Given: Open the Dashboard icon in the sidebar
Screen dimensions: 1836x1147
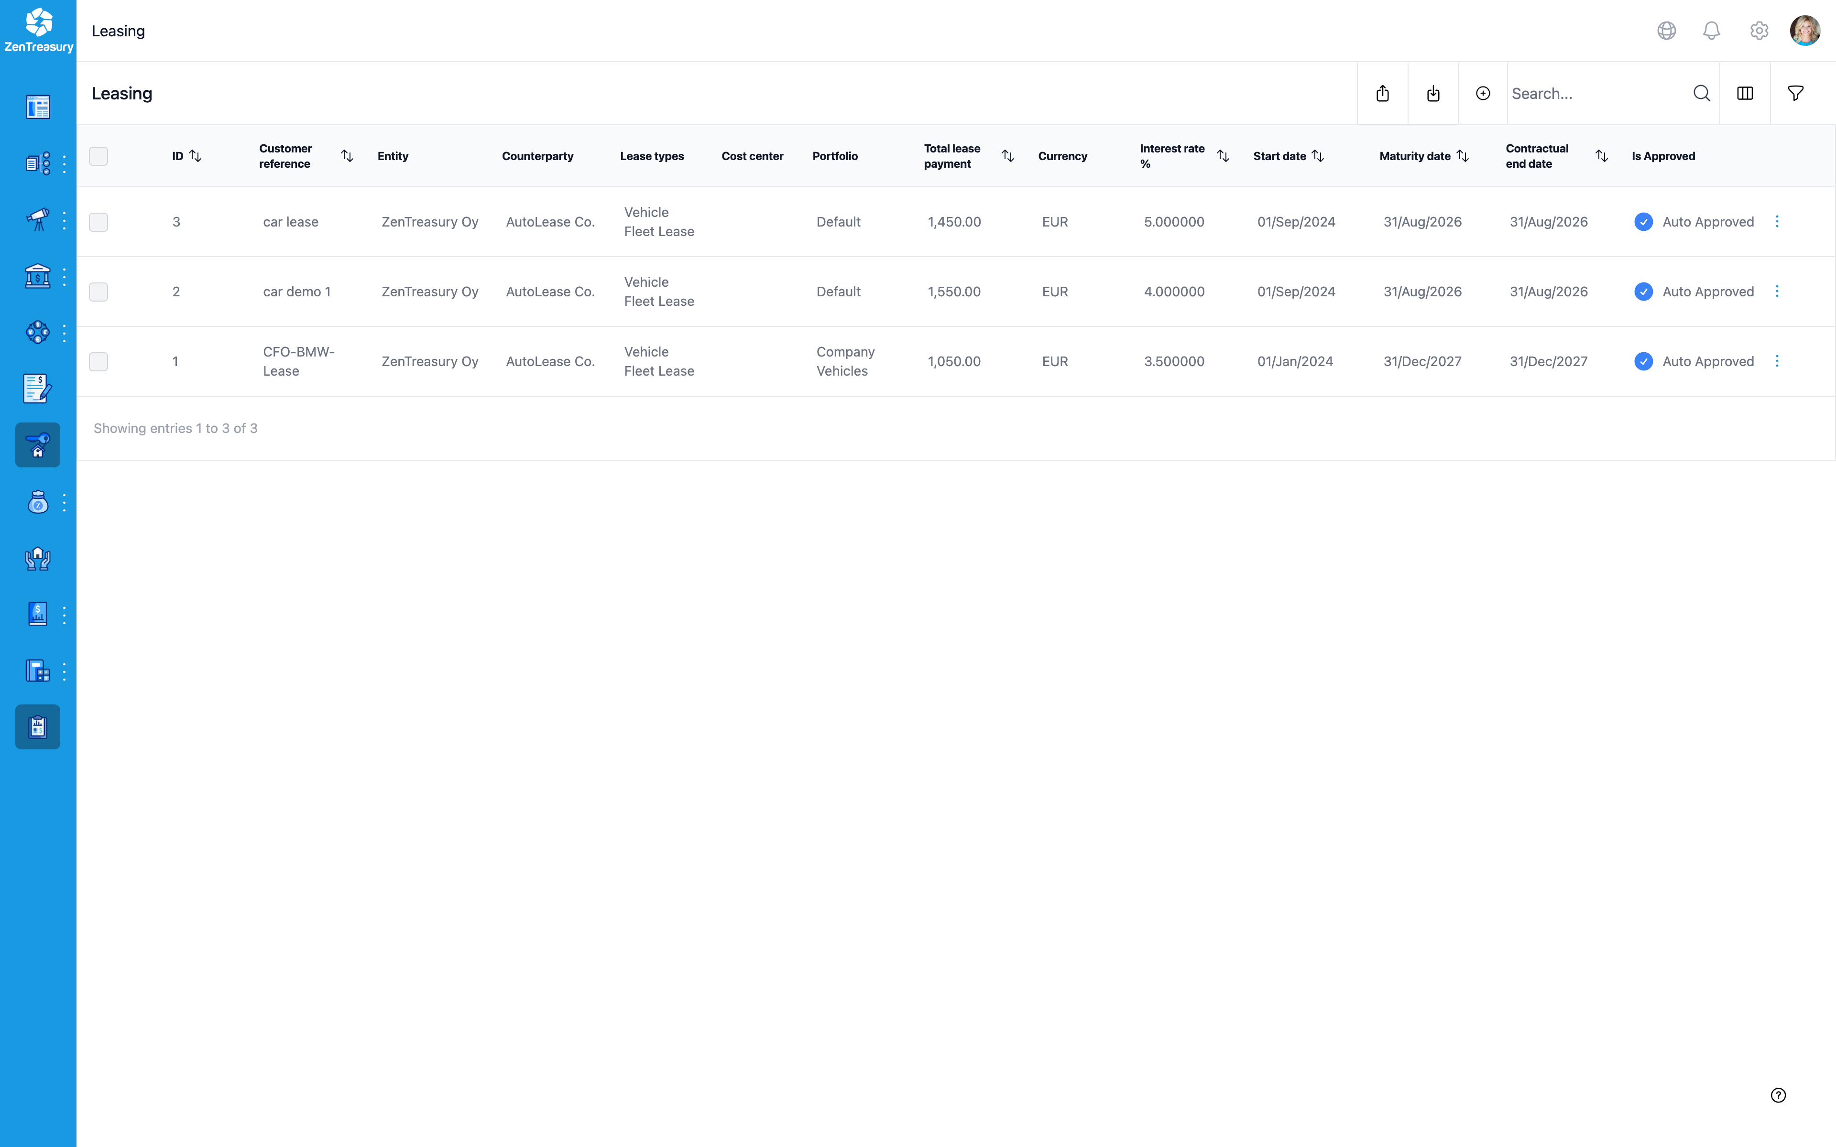Looking at the screenshot, I should pos(37,107).
